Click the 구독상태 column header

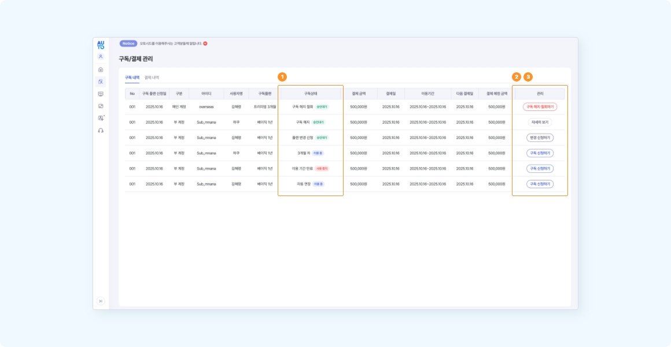pyautogui.click(x=311, y=93)
